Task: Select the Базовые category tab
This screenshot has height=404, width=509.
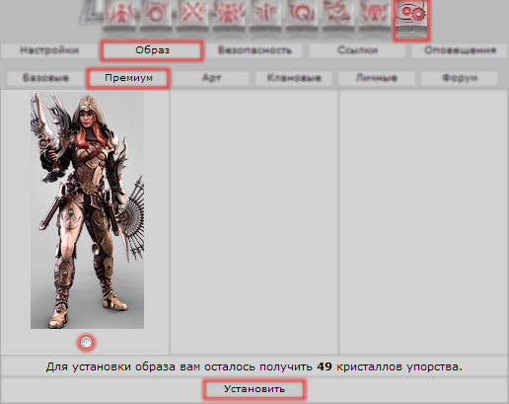Action: (x=45, y=78)
